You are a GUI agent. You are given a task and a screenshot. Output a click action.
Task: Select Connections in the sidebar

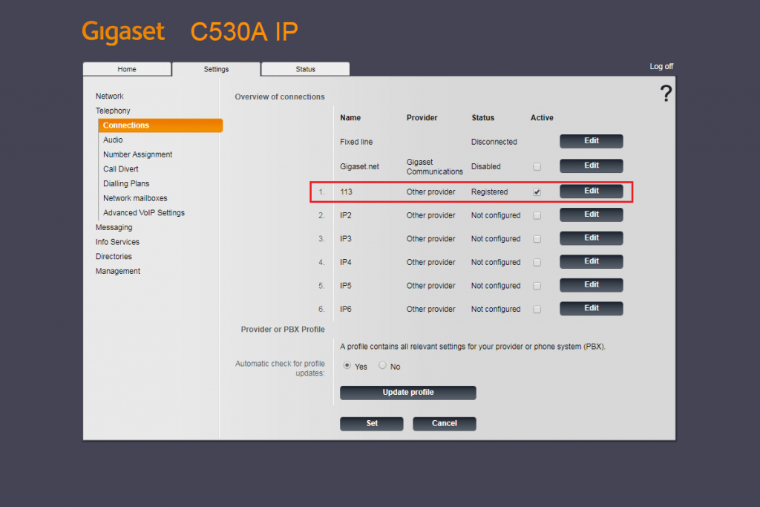pos(160,125)
